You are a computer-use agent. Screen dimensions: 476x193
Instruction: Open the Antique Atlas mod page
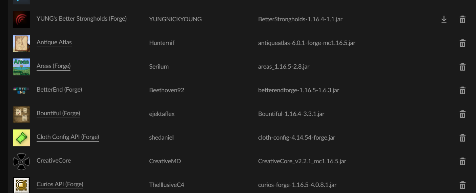point(54,42)
